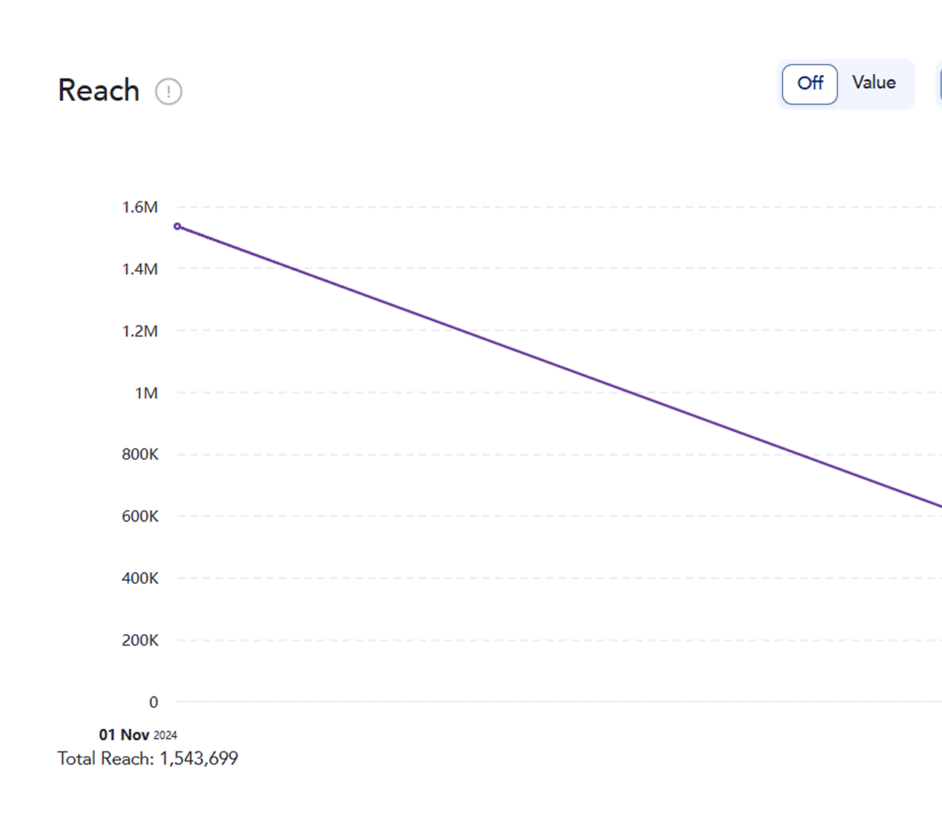Click the 600K y-axis label
Viewport: 942px width, 823px height.
pyautogui.click(x=140, y=517)
